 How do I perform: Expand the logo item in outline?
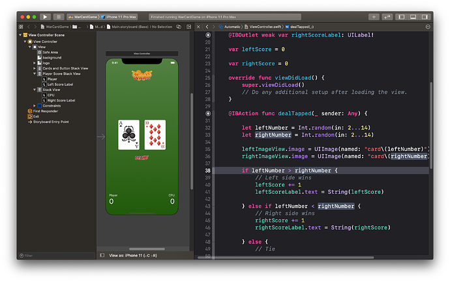click(35, 62)
